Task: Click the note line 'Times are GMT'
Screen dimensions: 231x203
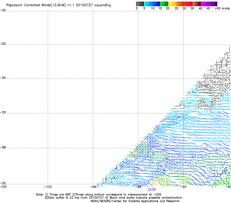Action: [x=60, y=195]
